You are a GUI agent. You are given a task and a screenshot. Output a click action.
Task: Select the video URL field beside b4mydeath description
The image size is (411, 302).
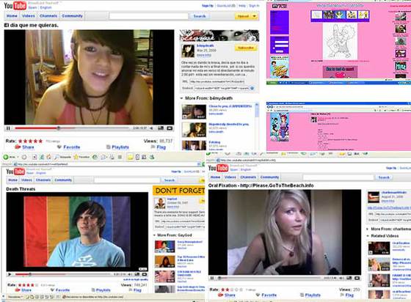(x=217, y=81)
